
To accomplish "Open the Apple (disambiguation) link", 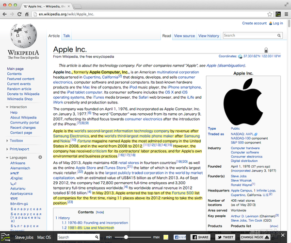I will (226, 66).
